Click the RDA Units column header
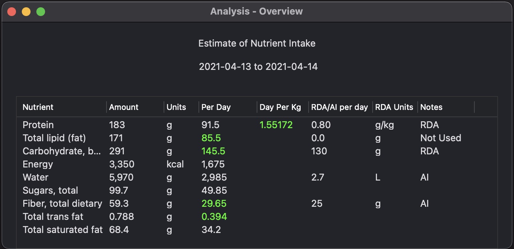This screenshot has width=514, height=249. click(394, 107)
